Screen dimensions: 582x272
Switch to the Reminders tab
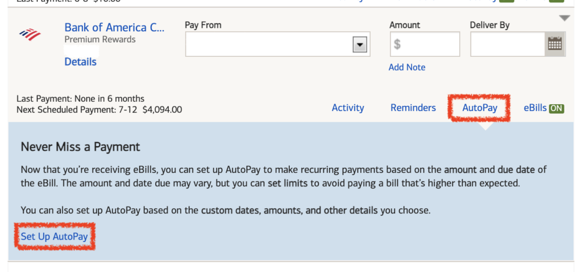(413, 108)
